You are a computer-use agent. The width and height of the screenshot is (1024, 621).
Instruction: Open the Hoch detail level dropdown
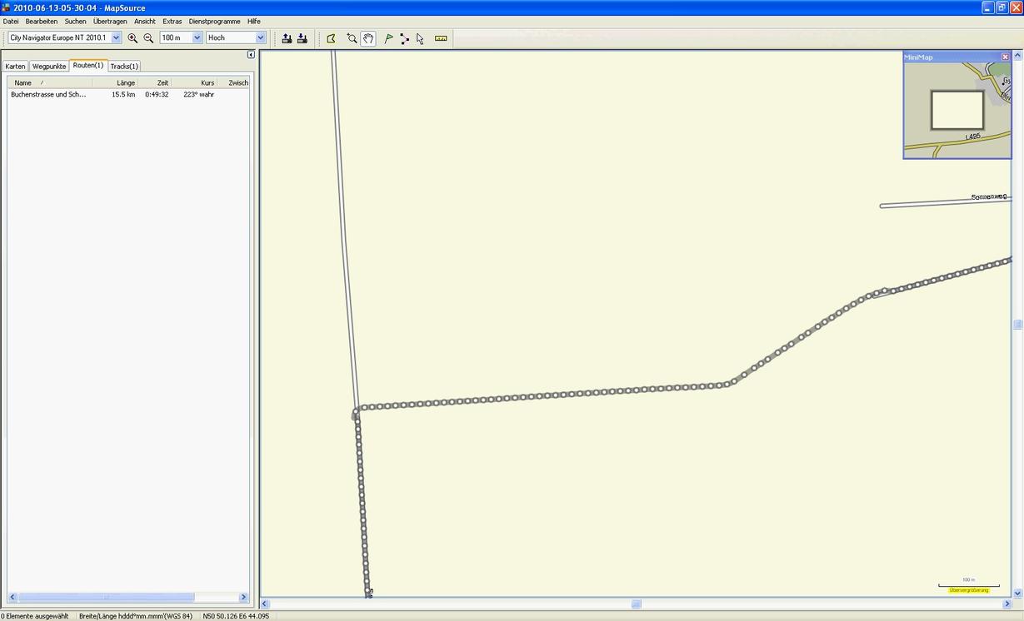pyautogui.click(x=260, y=37)
